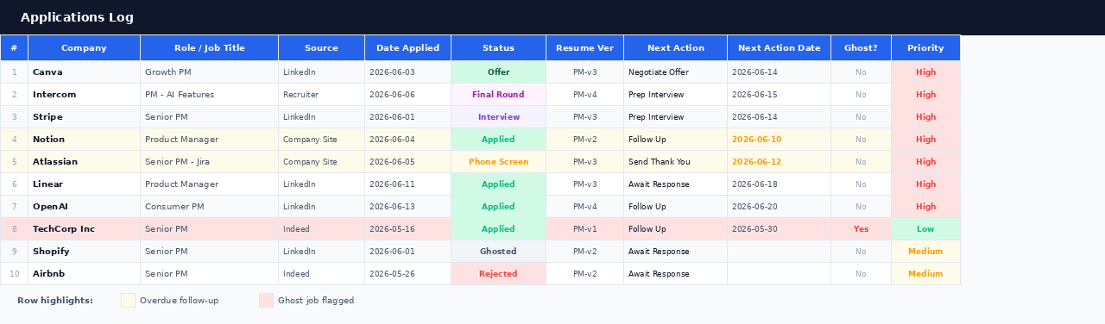The width and height of the screenshot is (1105, 324).
Task: Click the Next Action column header
Action: click(x=675, y=48)
